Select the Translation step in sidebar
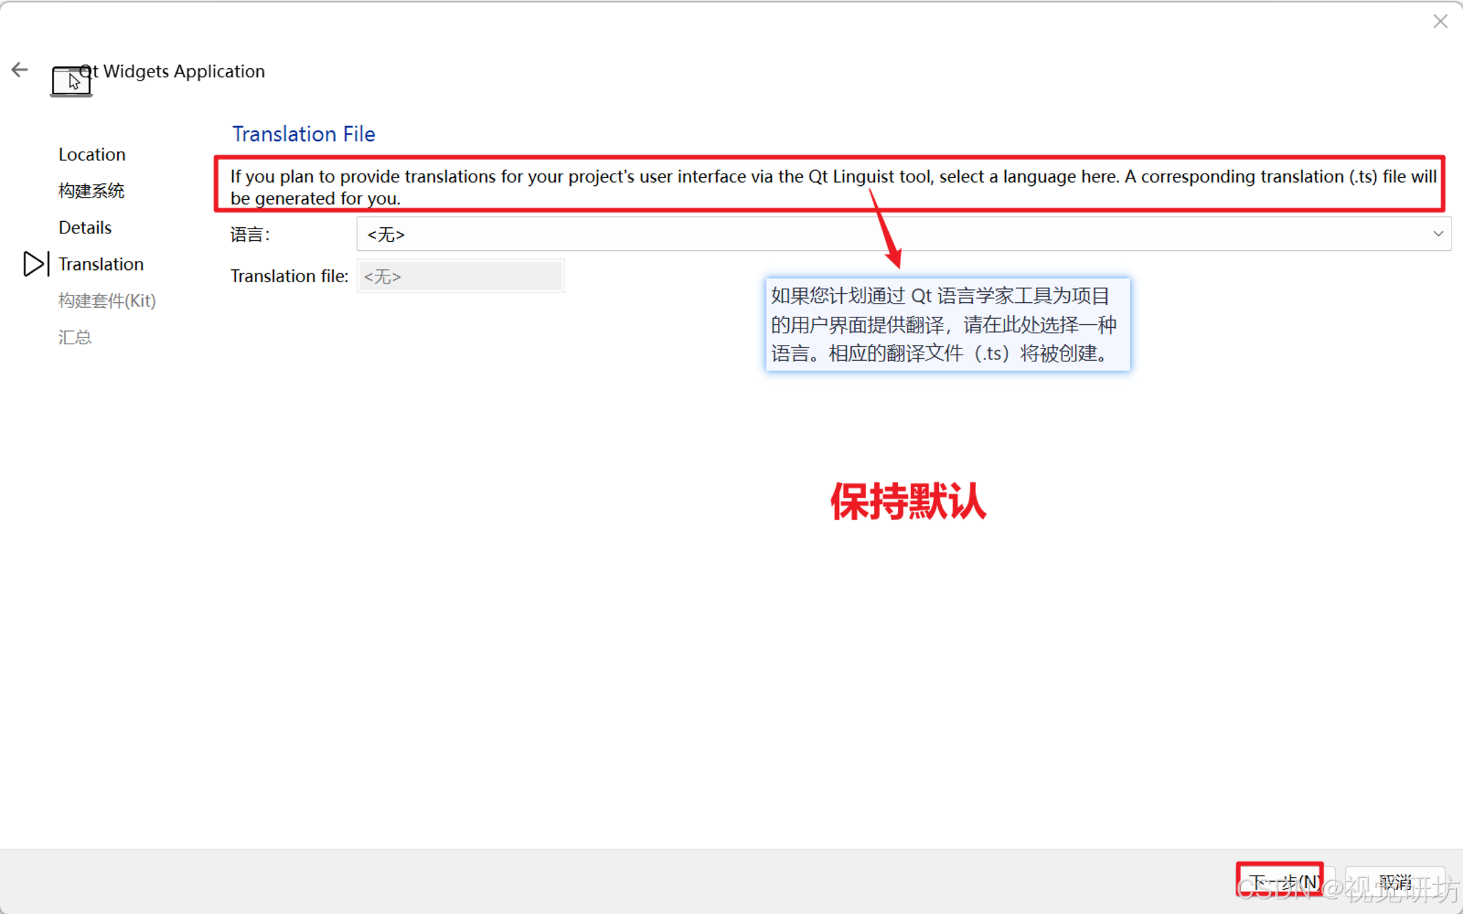The width and height of the screenshot is (1463, 914). 101,264
